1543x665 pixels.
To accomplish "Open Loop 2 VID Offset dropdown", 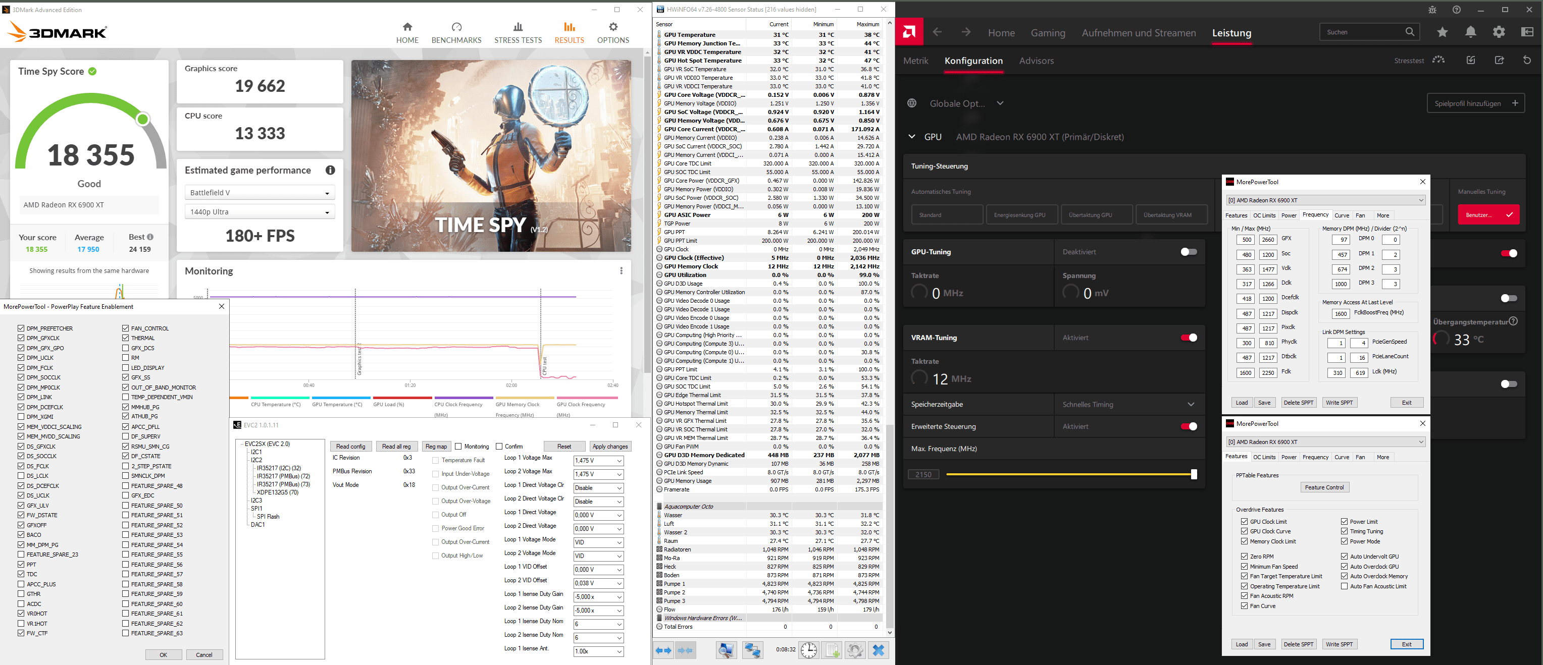I will [x=598, y=583].
